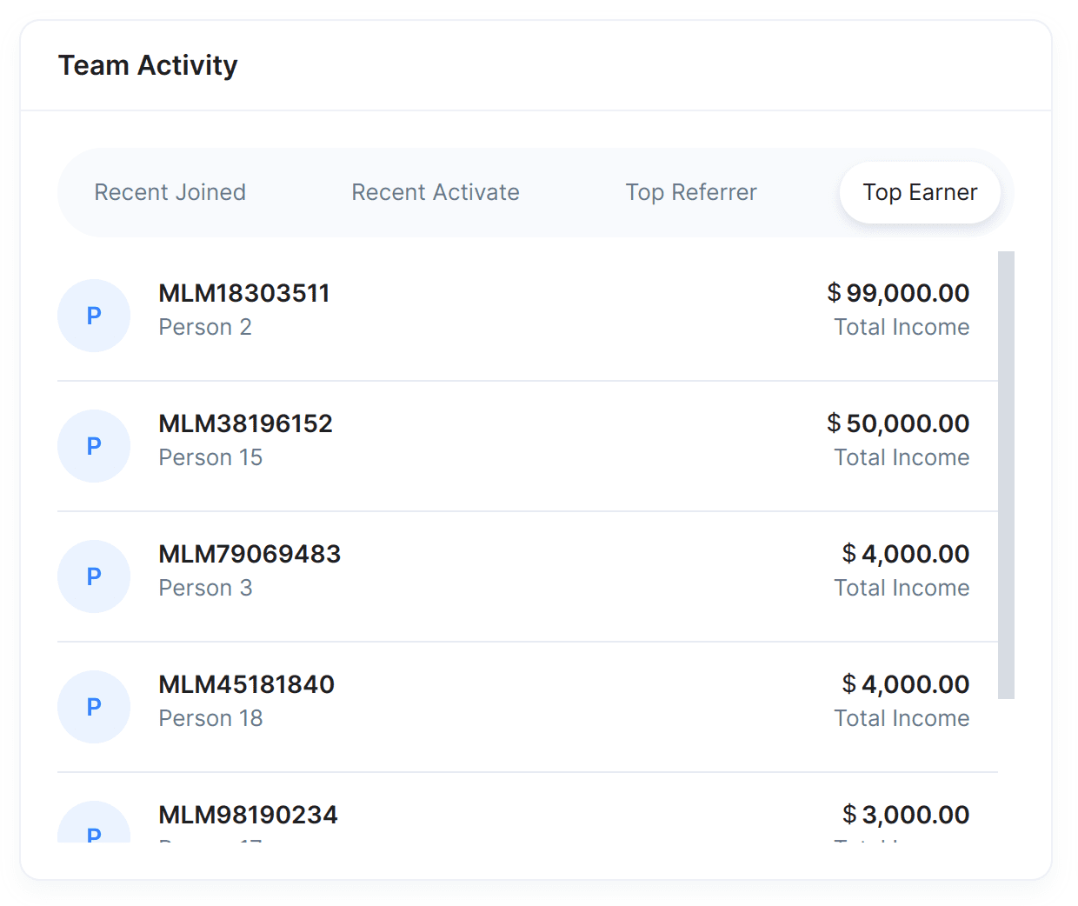1078x906 pixels.
Task: Select the Top Earner tab
Action: pyautogui.click(x=920, y=192)
